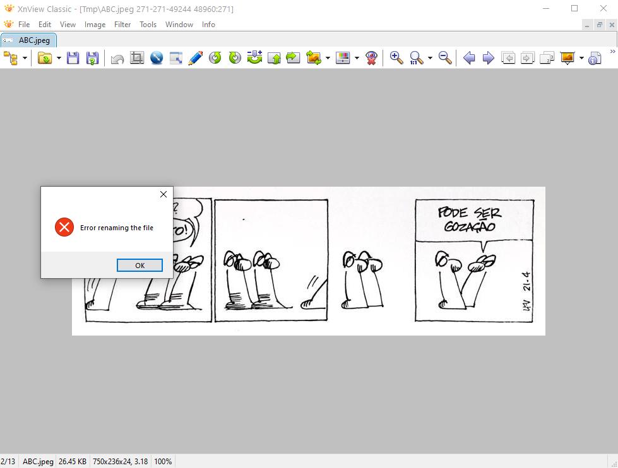Click the Zoom out magnifier icon
This screenshot has width=618, height=468.
coord(445,58)
